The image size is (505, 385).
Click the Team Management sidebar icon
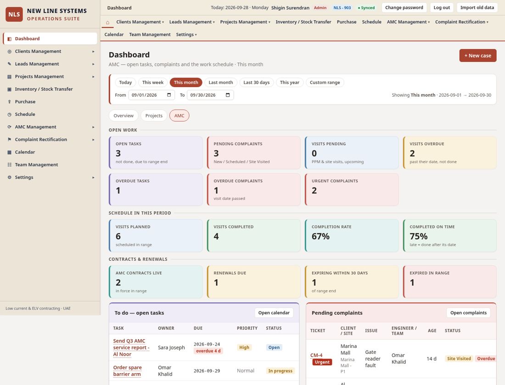point(9,165)
